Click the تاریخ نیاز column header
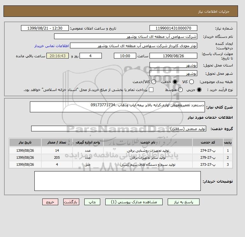245x237 pixels. tap(25, 142)
